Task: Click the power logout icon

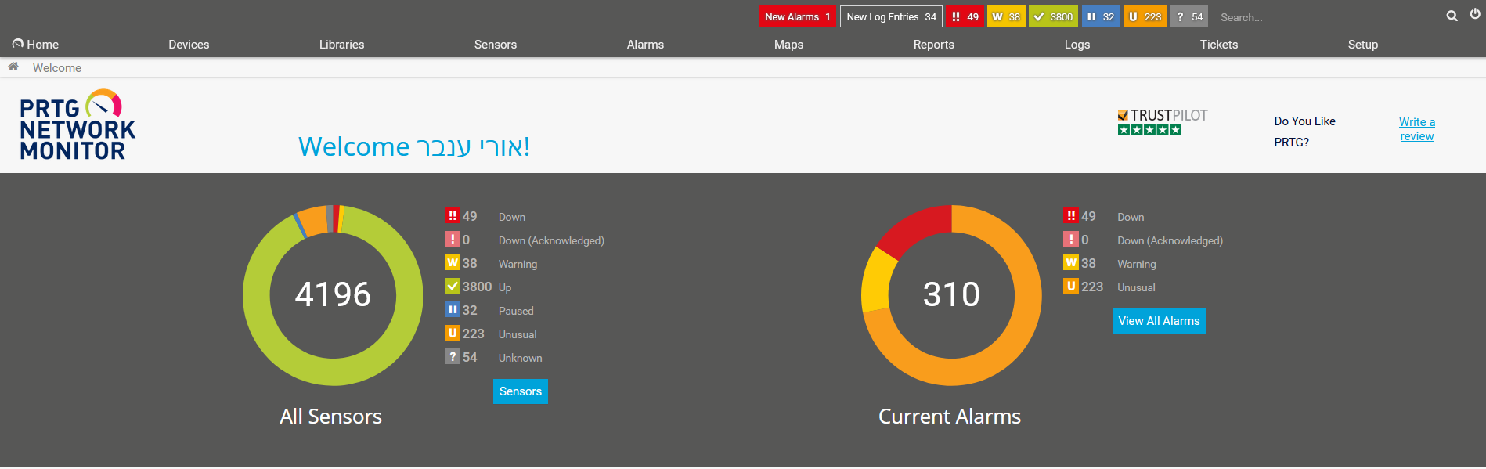Action: [1475, 14]
